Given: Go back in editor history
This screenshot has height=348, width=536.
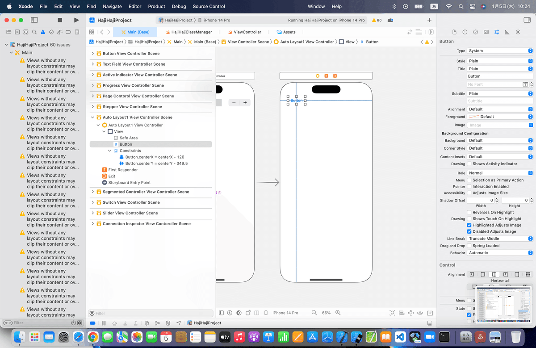Looking at the screenshot, I should [102, 32].
